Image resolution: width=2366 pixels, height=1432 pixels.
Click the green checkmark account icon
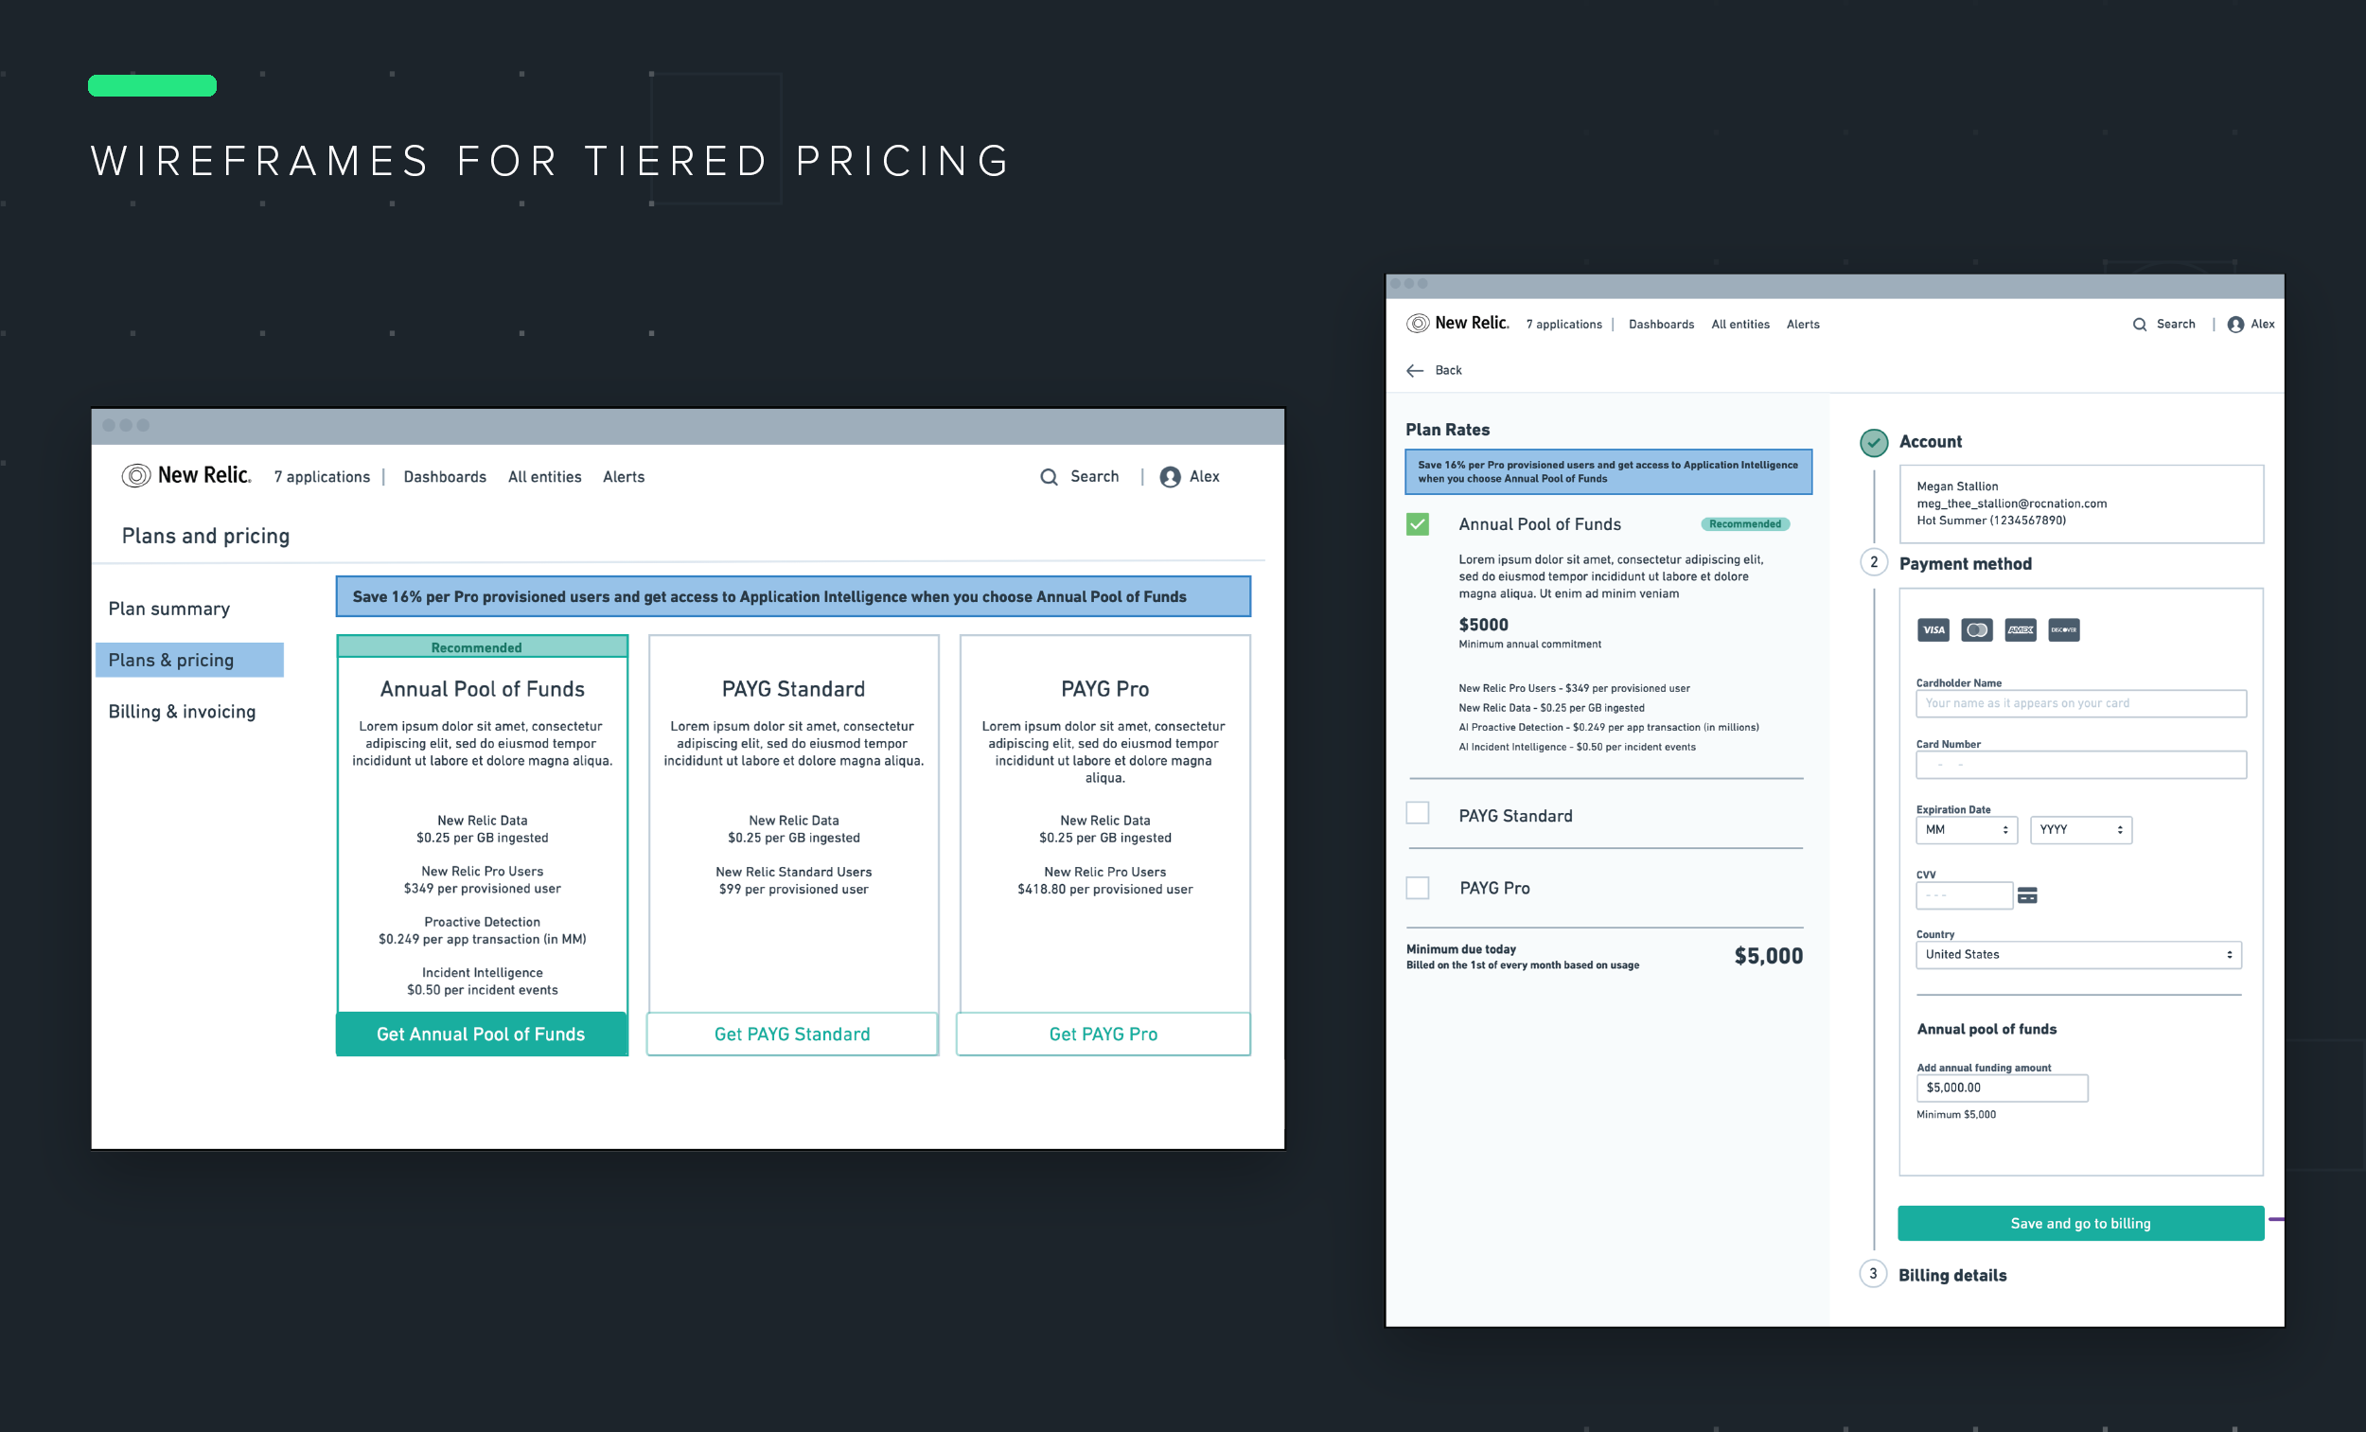tap(1874, 443)
